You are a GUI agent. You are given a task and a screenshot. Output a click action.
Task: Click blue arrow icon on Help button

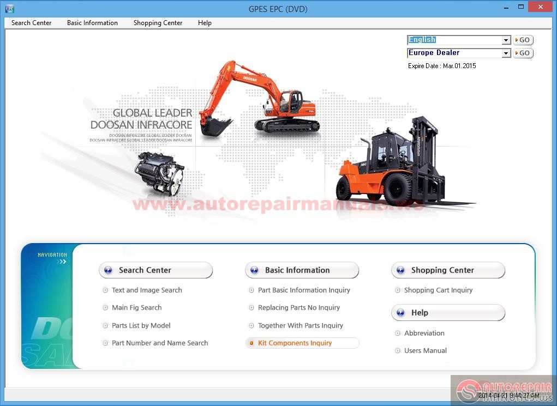400,313
